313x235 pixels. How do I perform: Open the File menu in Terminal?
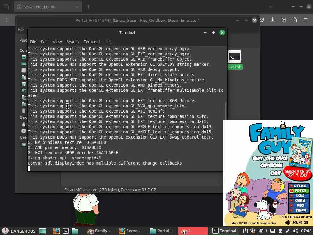pos(33,42)
